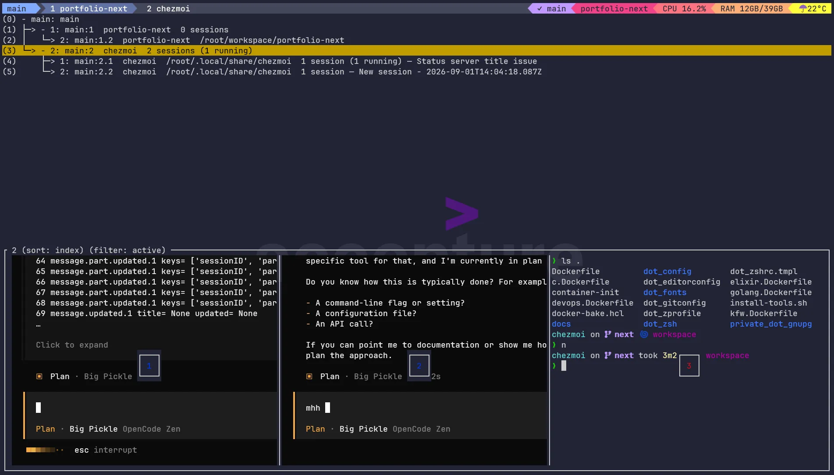Click 'container-init' in ls output
The height and width of the screenshot is (475, 834).
pyautogui.click(x=585, y=292)
